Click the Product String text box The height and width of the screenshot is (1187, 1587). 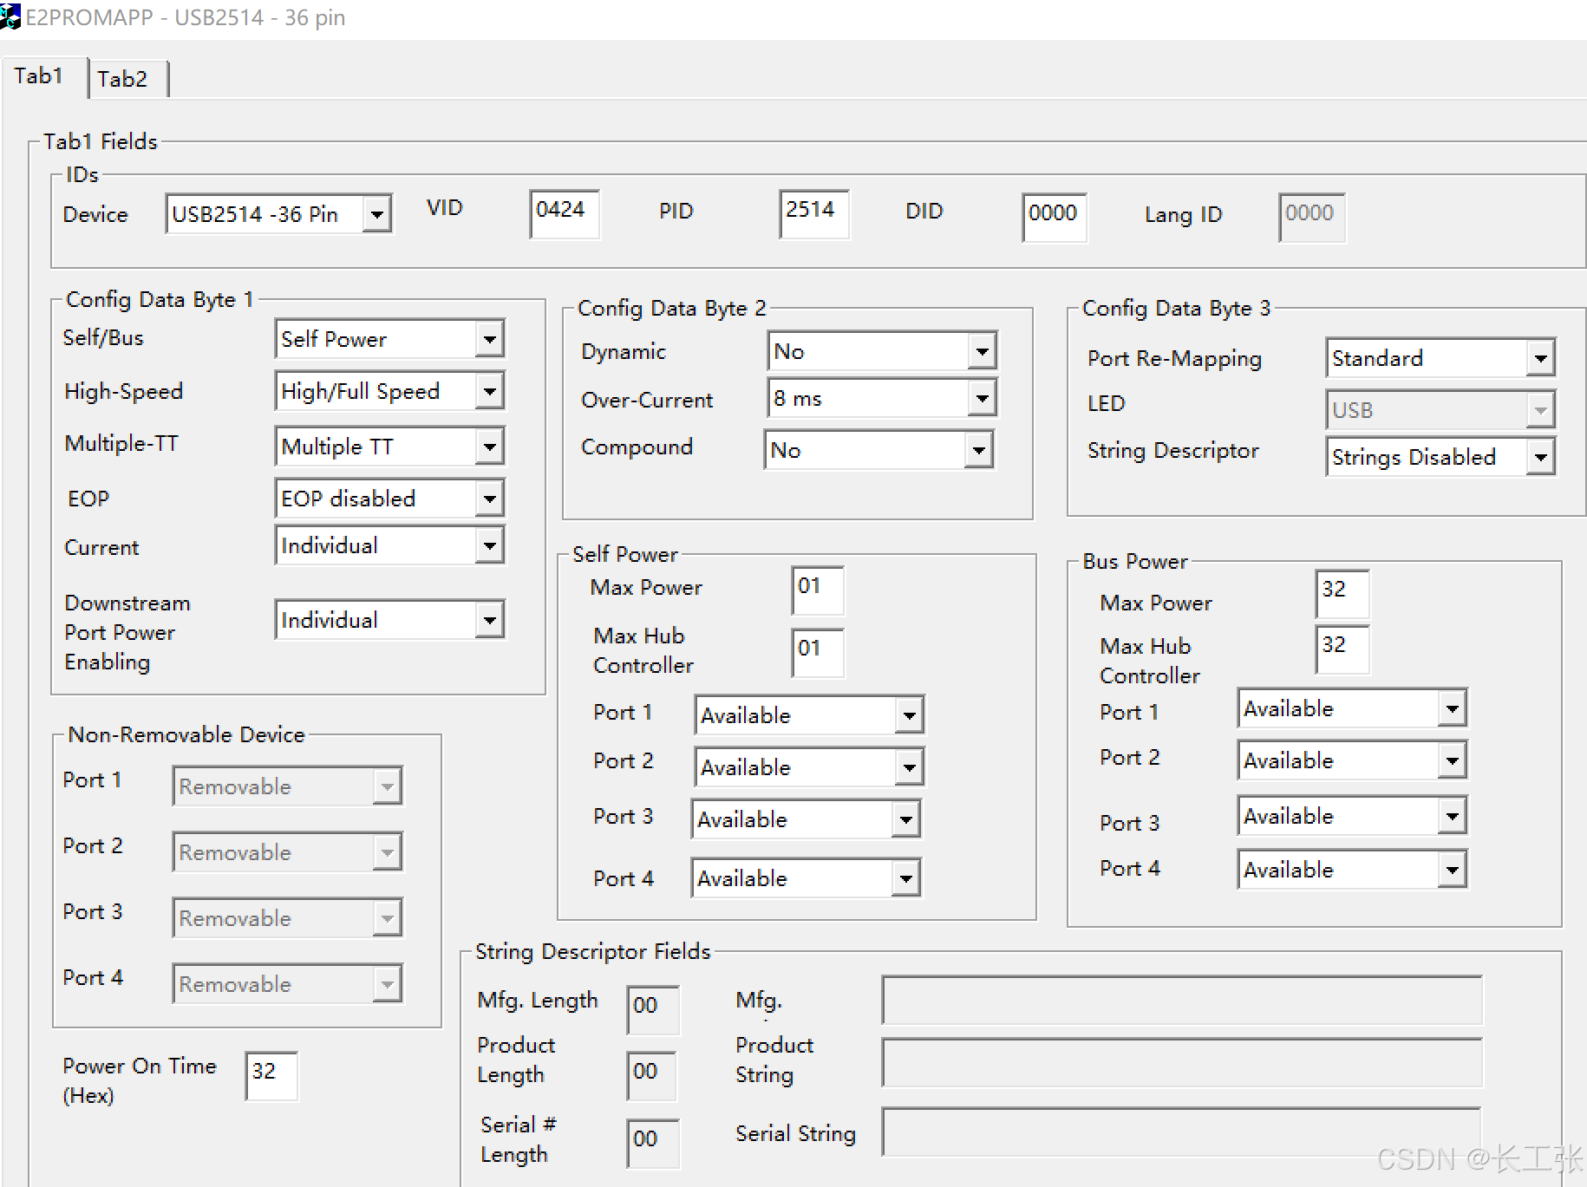pyautogui.click(x=1182, y=1062)
